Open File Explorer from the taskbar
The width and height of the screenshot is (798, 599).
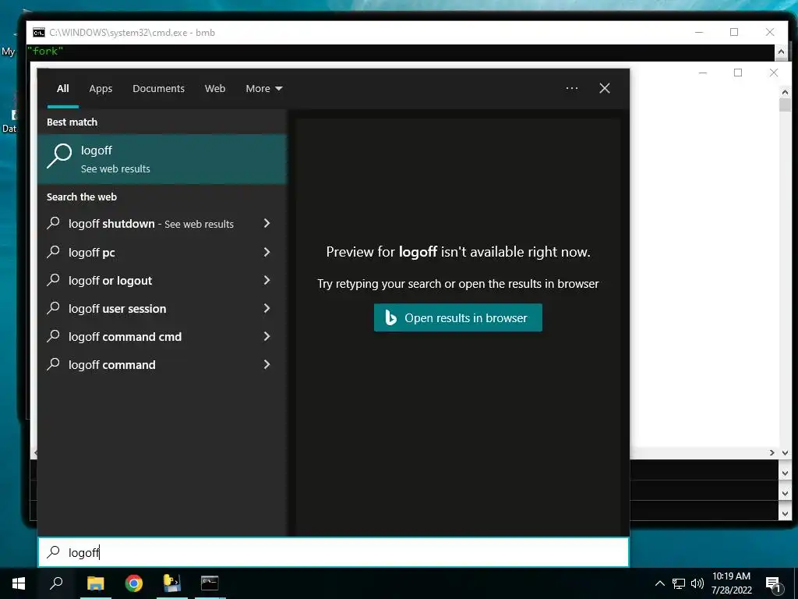[x=95, y=583]
